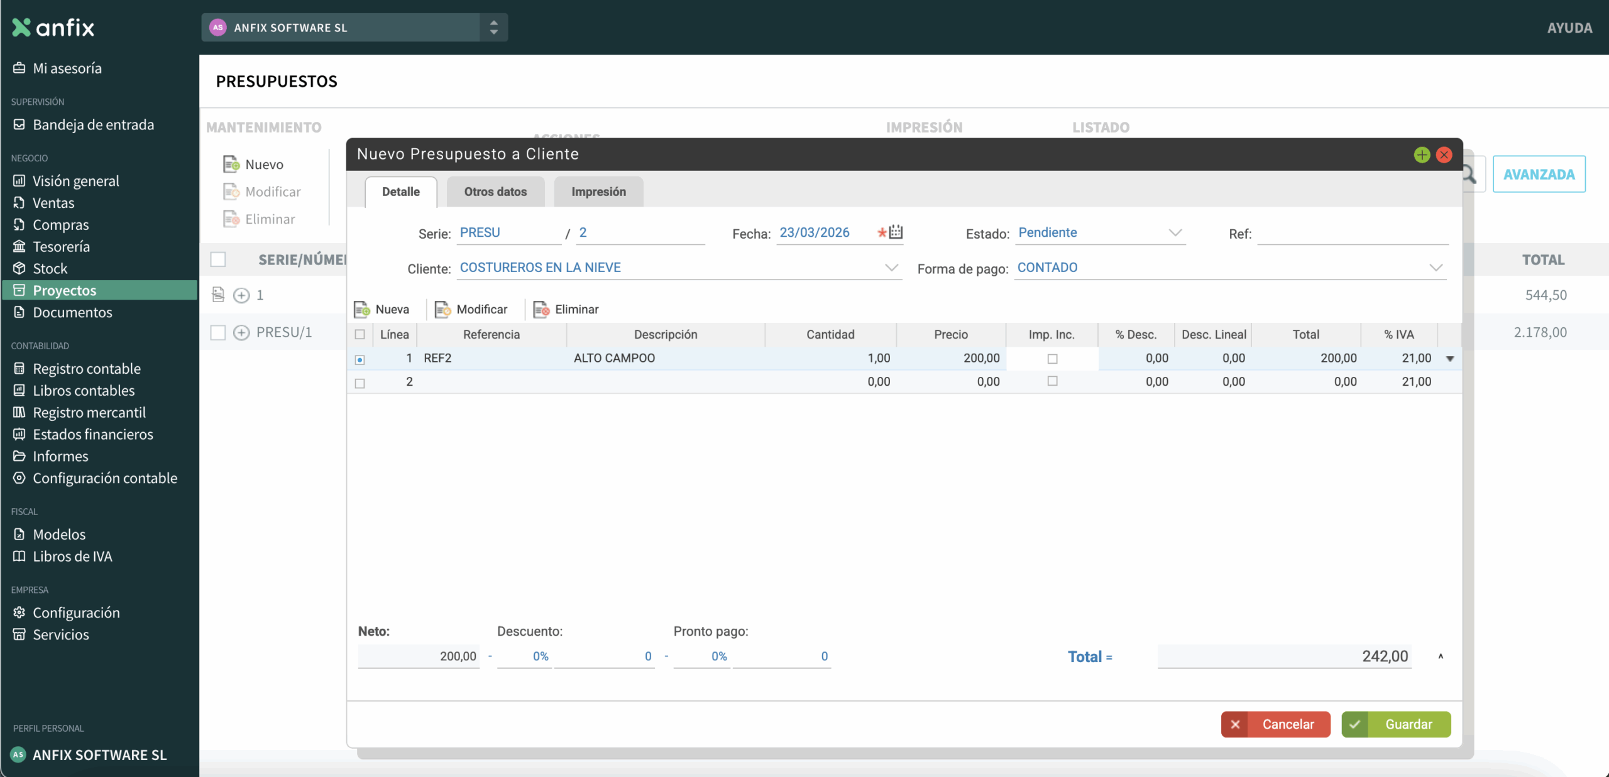Image resolution: width=1609 pixels, height=777 pixels.
Task: Click the Modificar line icon in dialog
Action: [x=443, y=309]
